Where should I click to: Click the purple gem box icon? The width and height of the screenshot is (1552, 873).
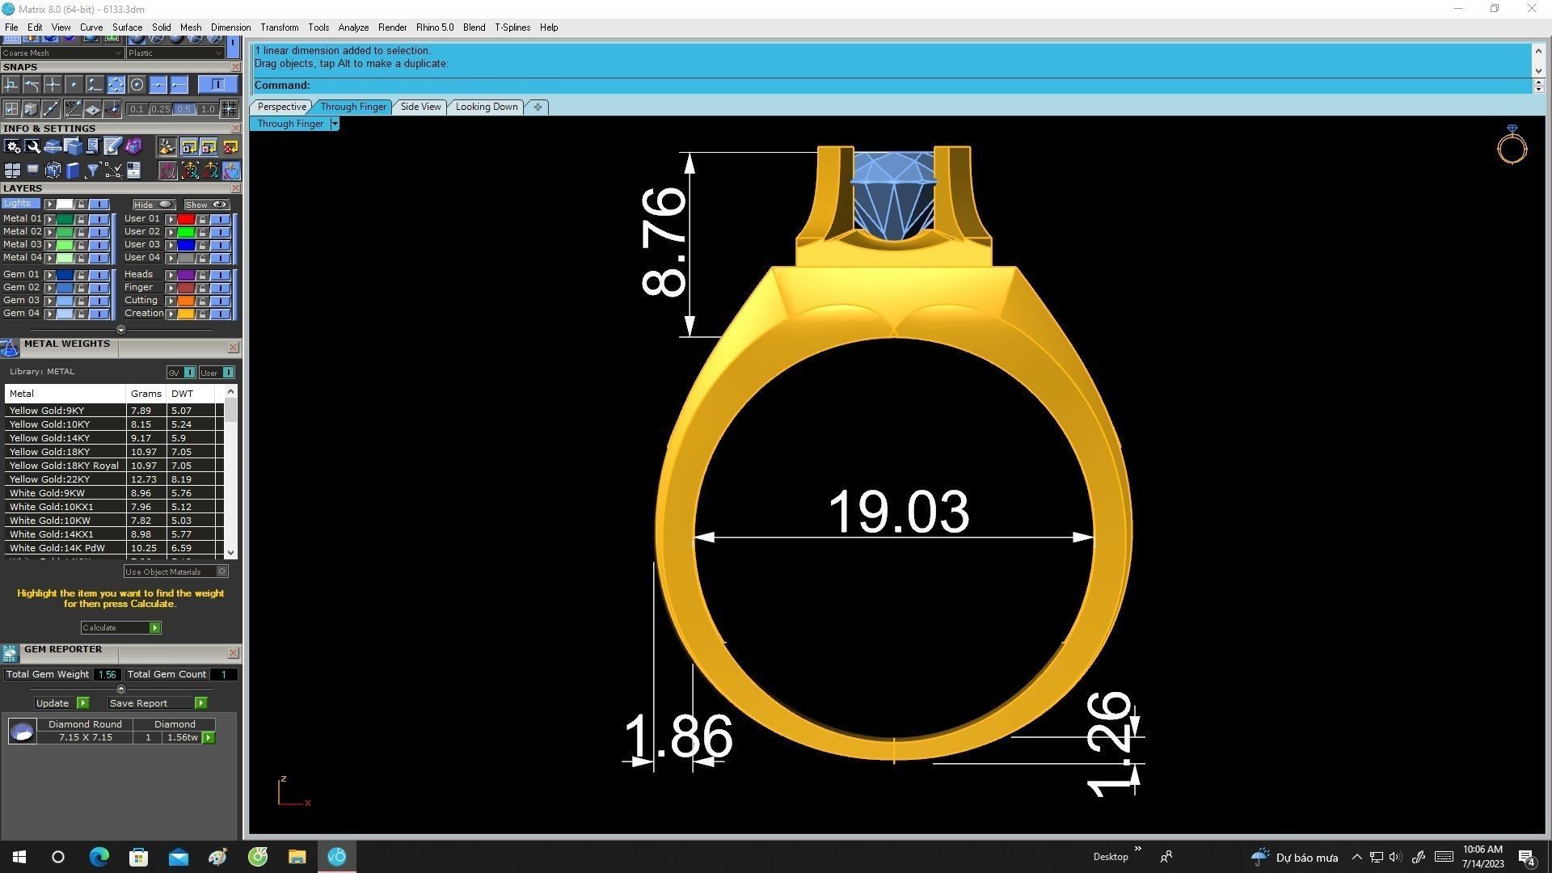[133, 146]
